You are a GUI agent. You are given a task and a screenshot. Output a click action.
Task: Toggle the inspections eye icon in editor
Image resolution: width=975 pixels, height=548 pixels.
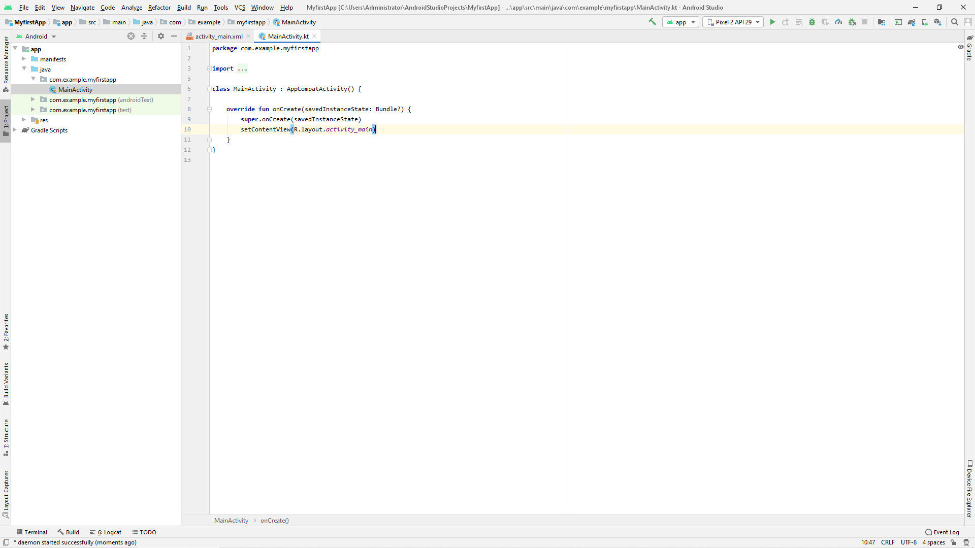pyautogui.click(x=960, y=47)
